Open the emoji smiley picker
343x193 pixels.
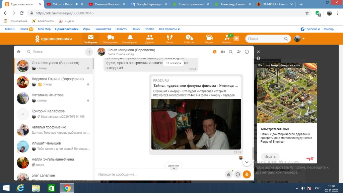pyautogui.click(x=238, y=174)
